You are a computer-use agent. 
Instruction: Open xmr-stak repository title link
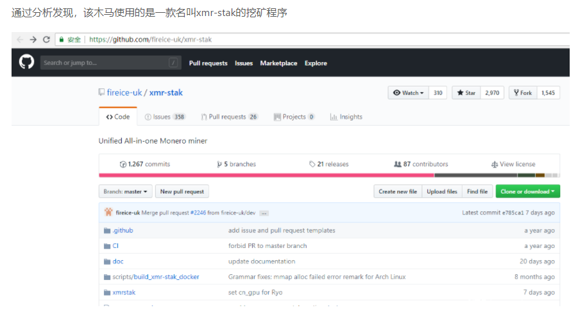click(x=166, y=92)
